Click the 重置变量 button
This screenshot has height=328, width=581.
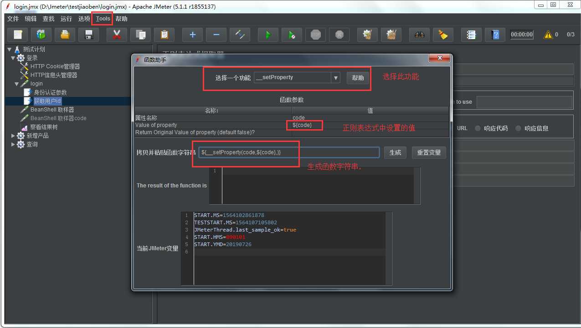point(429,152)
